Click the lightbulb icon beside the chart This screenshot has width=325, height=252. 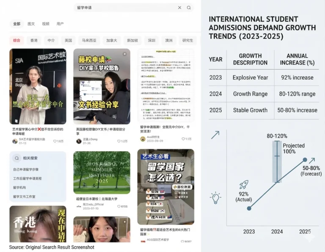[215, 198]
